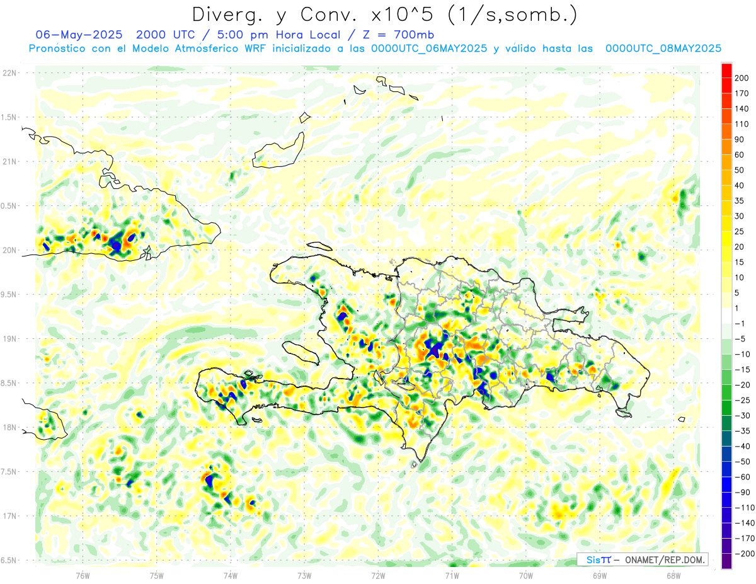Viewport: 756px width, 584px height.
Task: Click the dark purple swatch at colorbar bottom
Action: pyautogui.click(x=726, y=561)
